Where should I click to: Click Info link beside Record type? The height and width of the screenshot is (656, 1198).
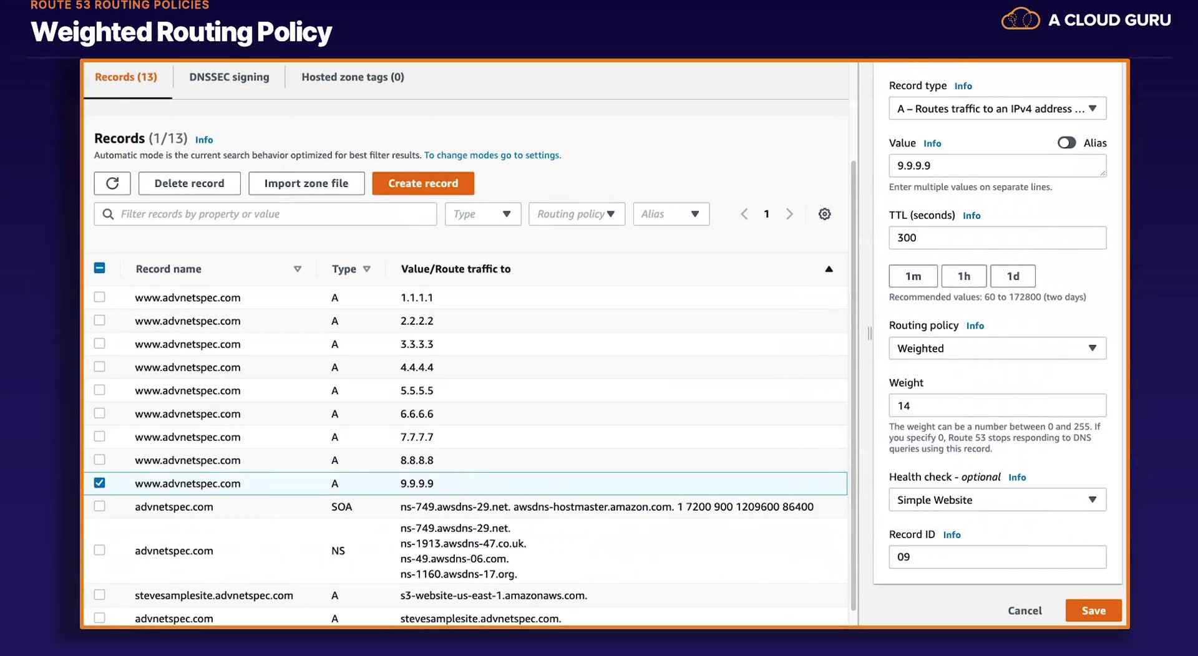pos(963,86)
